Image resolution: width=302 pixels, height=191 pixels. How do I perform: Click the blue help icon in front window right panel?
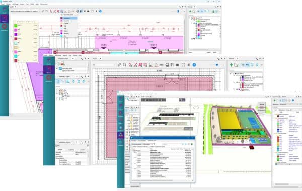click(293, 100)
